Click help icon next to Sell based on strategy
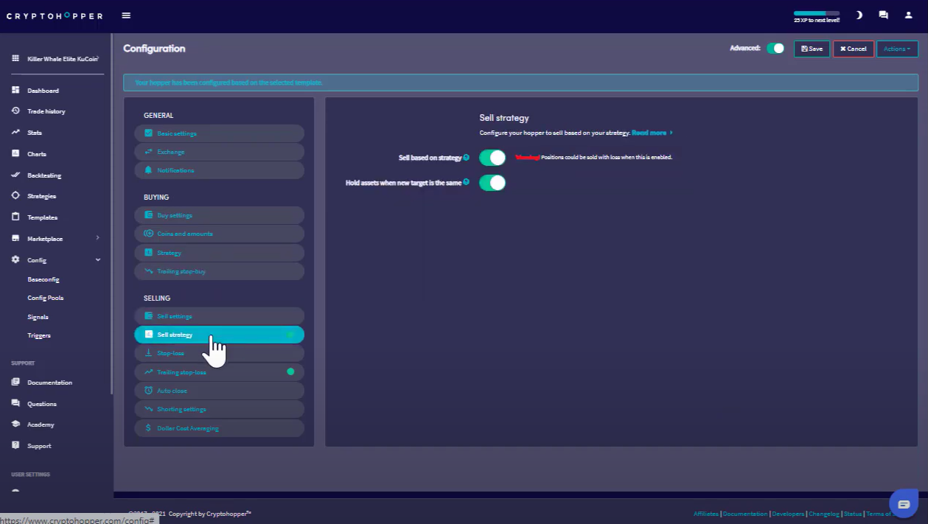The height and width of the screenshot is (524, 928). pyautogui.click(x=467, y=158)
